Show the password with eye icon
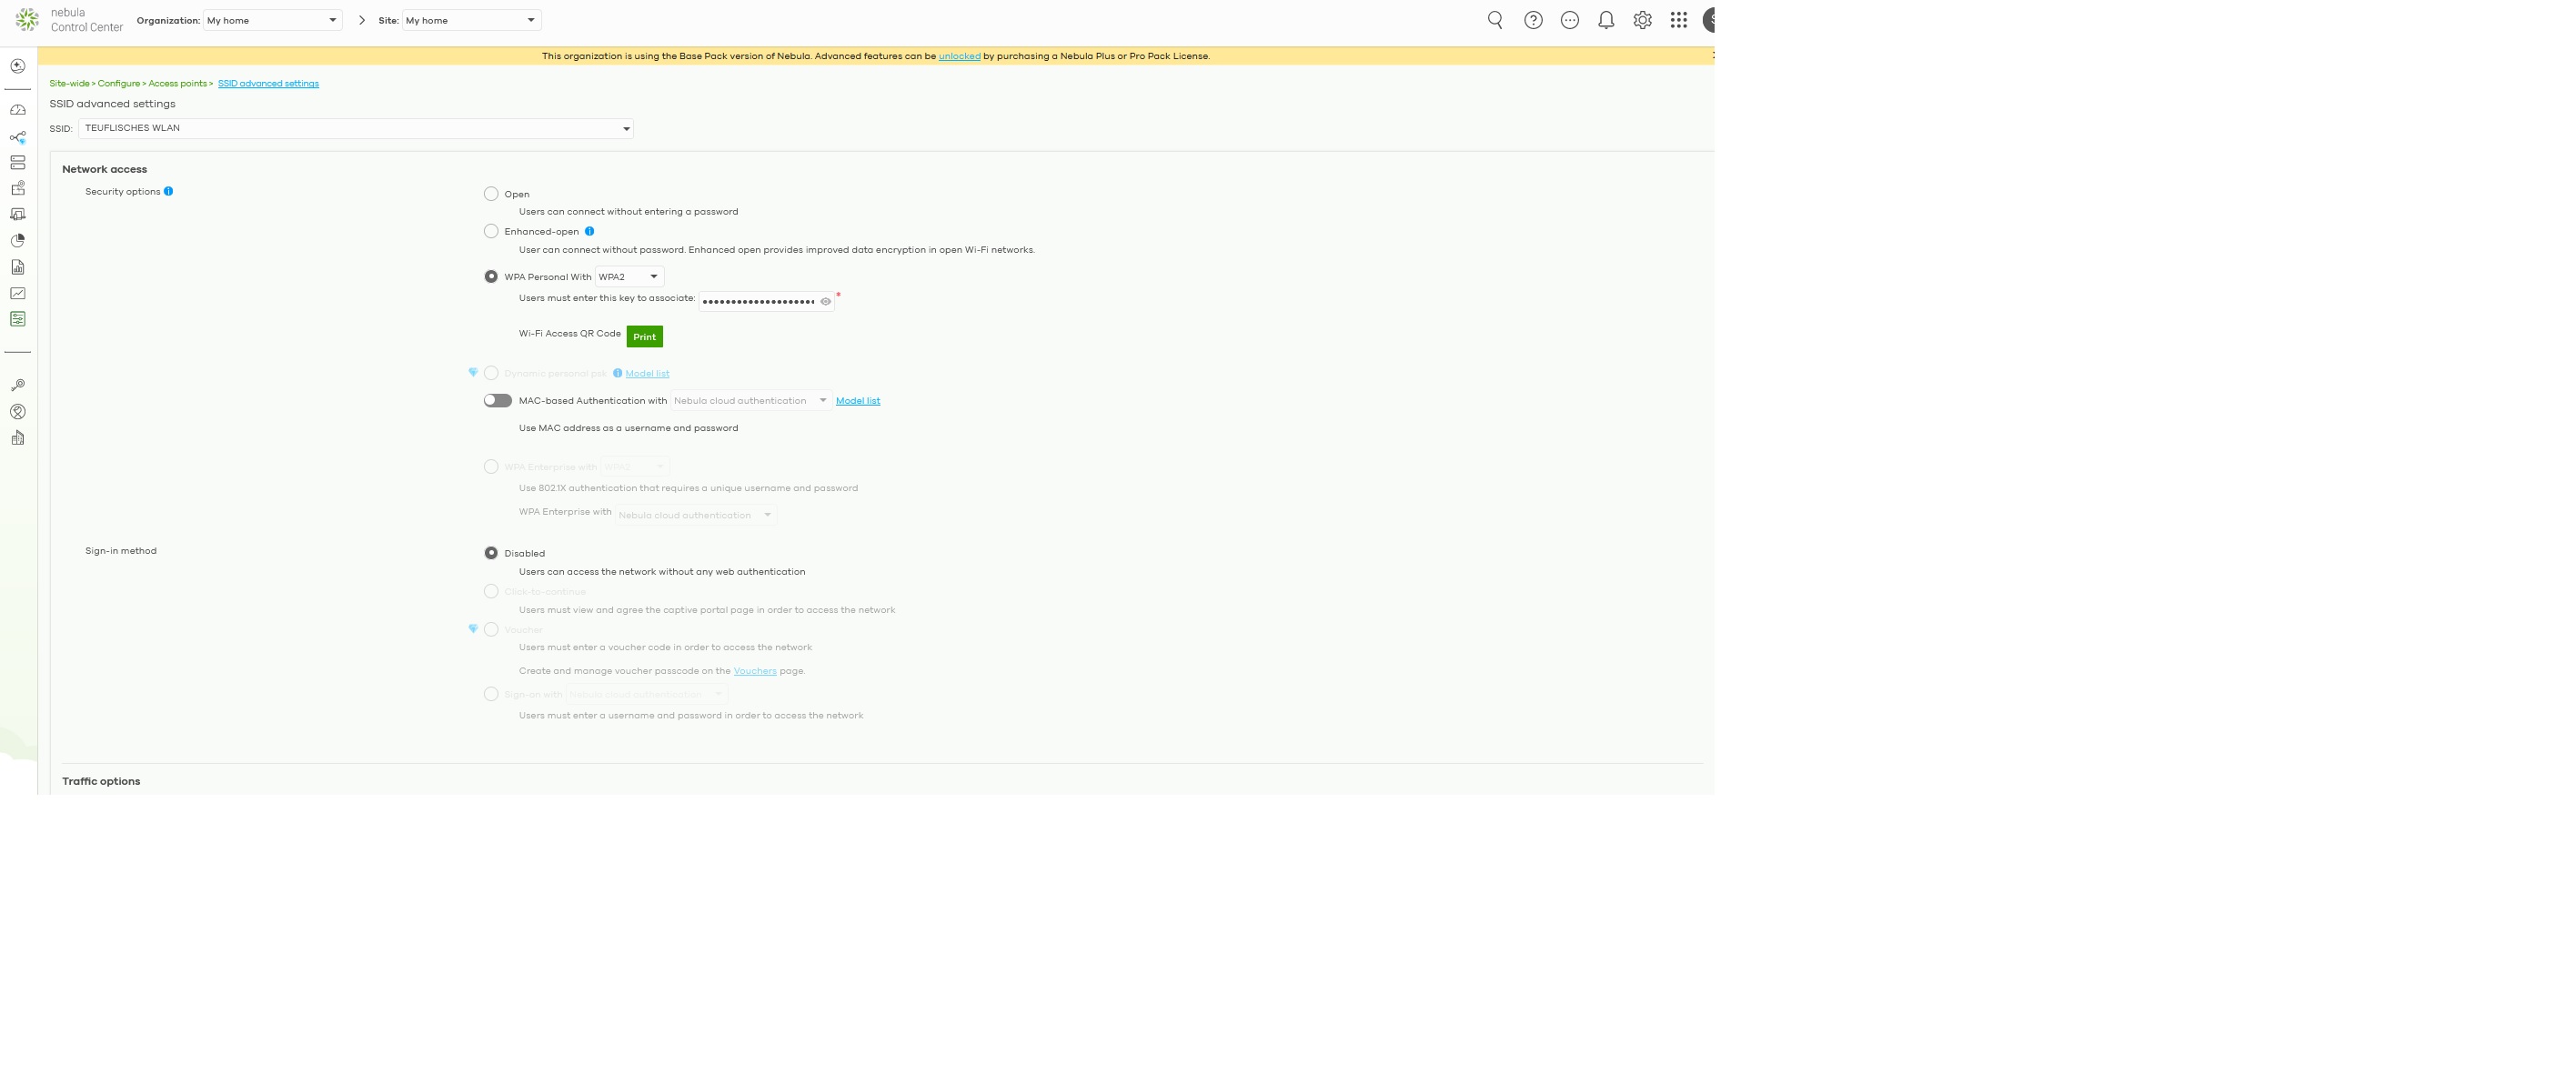The image size is (2576, 1084). click(826, 302)
